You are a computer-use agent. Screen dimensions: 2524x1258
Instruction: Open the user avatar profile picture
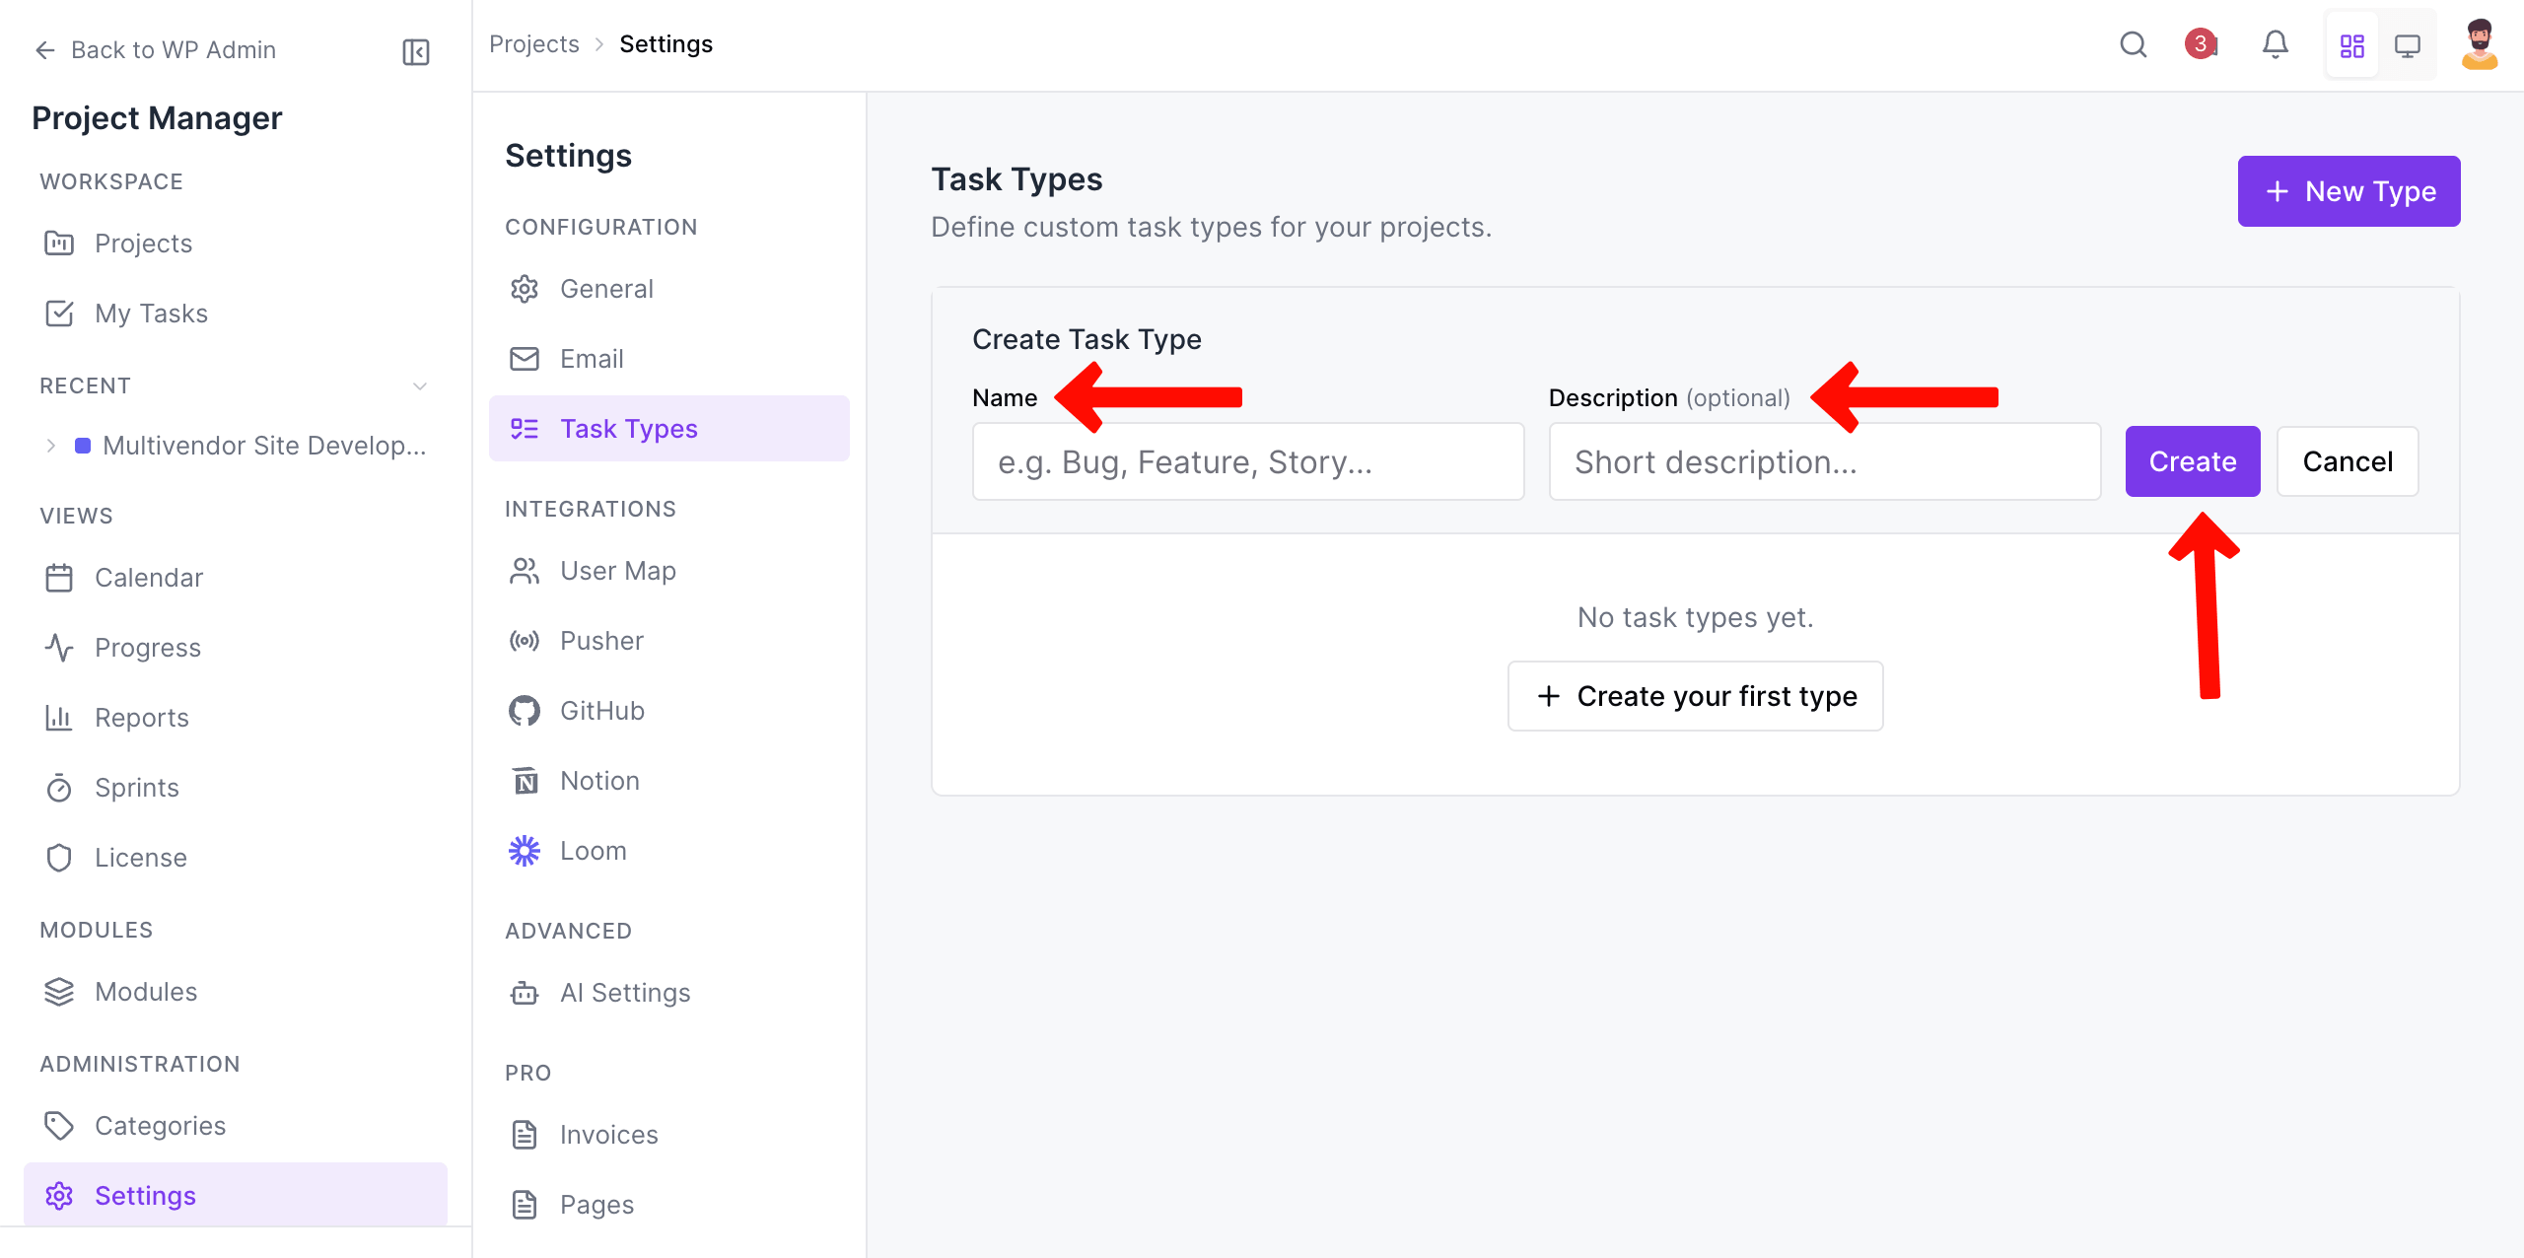(x=2480, y=44)
